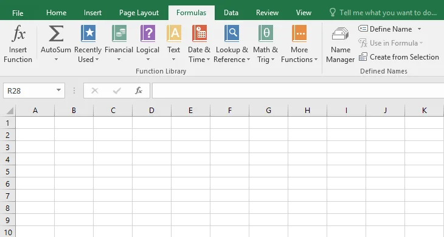Viewport: 444px width, 237px height.
Task: Open the Define Name dropdown arrow
Action: tap(419, 29)
